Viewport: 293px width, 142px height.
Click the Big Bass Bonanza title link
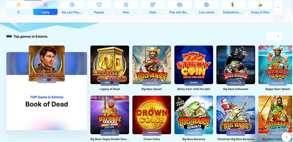194,139
